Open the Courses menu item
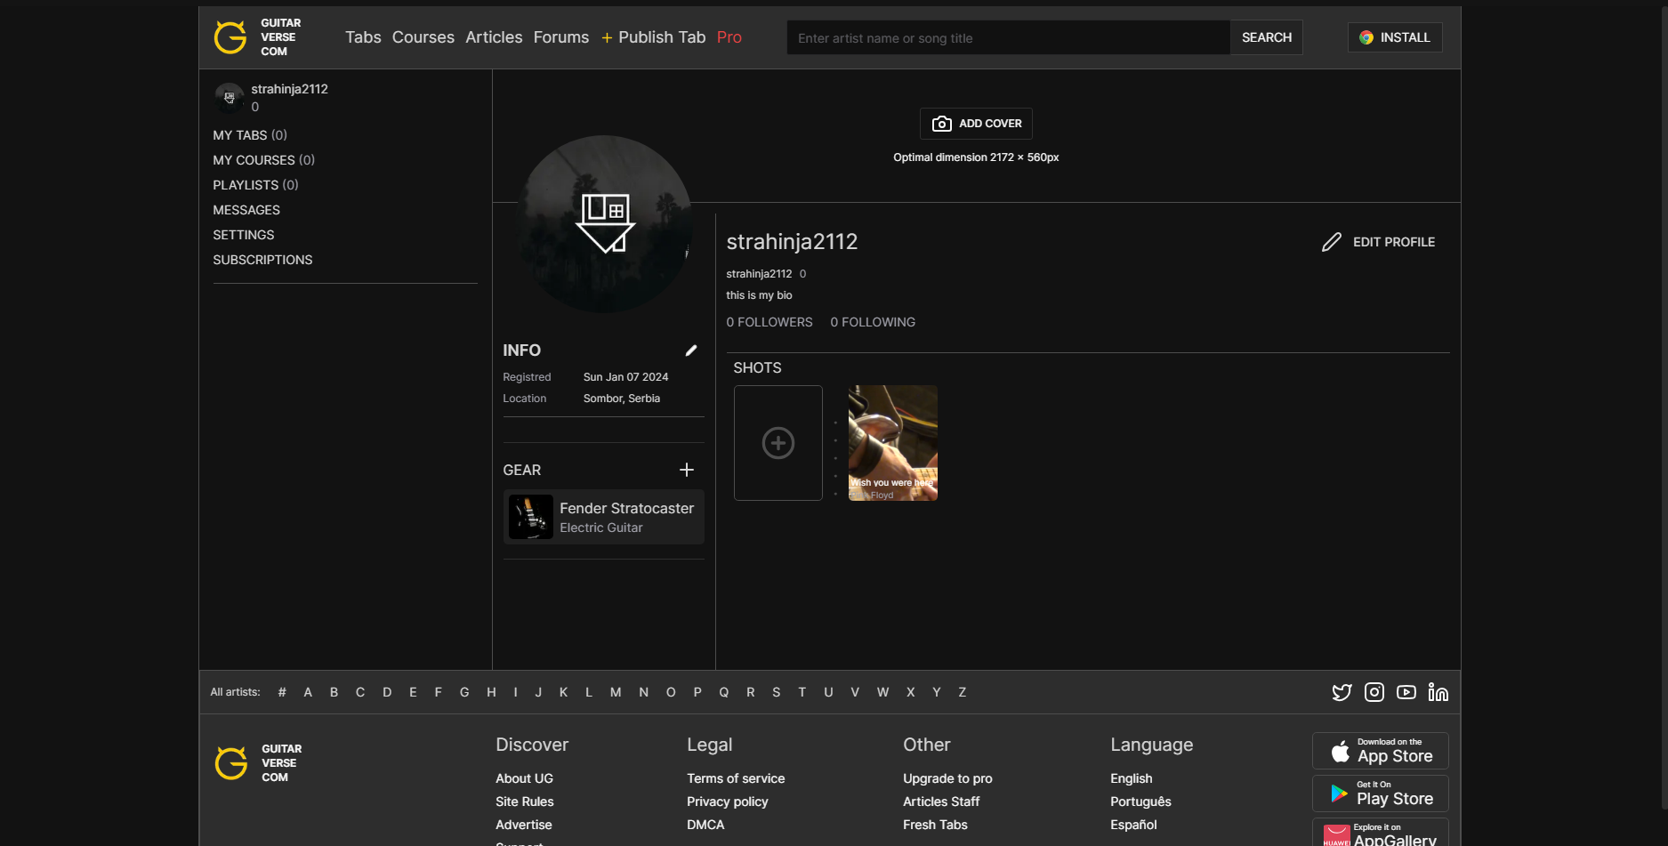 (423, 37)
